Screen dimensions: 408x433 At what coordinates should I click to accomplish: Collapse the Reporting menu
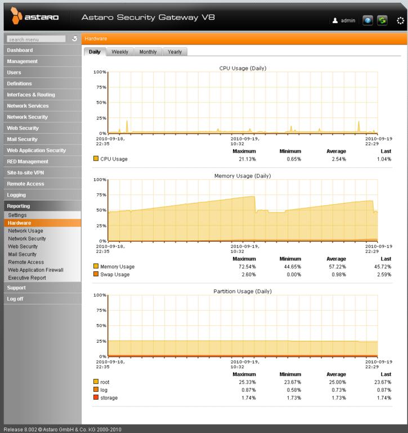42,206
